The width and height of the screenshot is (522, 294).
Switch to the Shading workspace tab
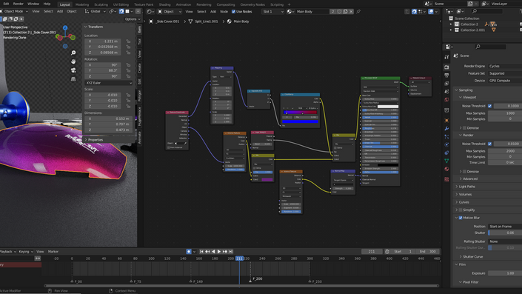[164, 4]
